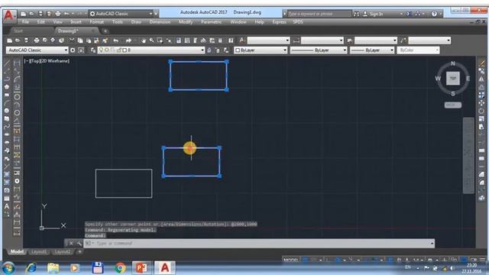Open the Draw menu
The height and width of the screenshot is (275, 489).
click(x=136, y=22)
